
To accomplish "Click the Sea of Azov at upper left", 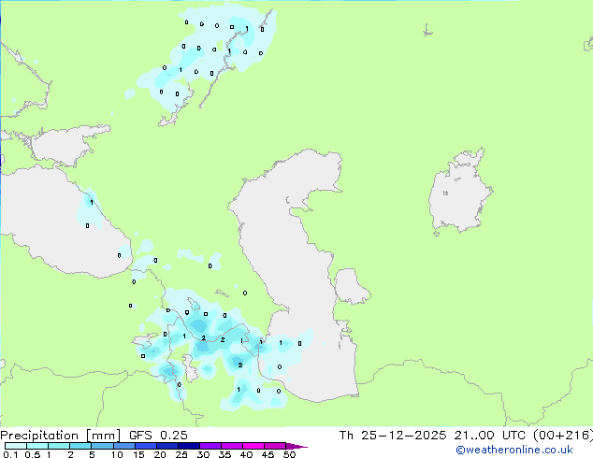I will coord(63,145).
